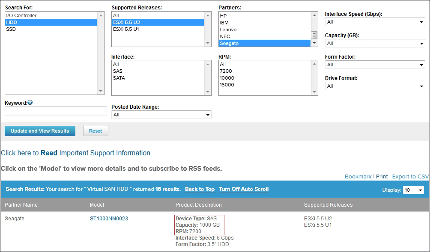Choose I/O Controller in Search For list
This screenshot has height=252, width=430.
coord(21,15)
